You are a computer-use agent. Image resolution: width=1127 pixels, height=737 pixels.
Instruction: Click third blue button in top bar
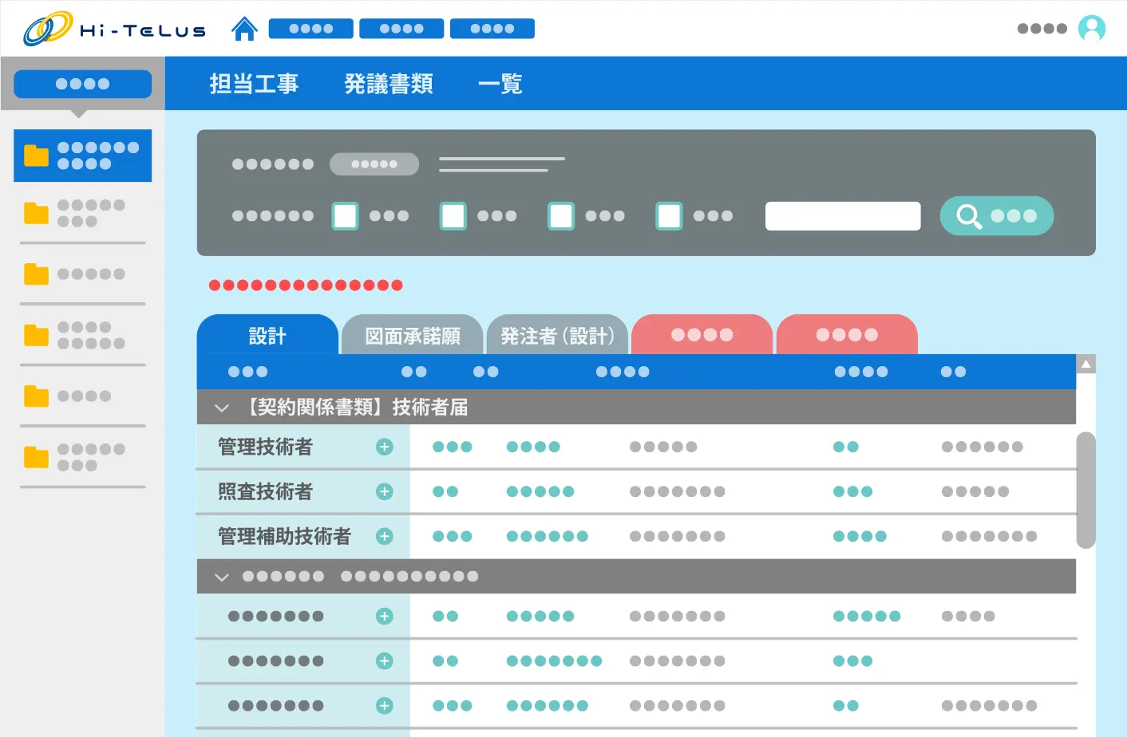tap(492, 29)
